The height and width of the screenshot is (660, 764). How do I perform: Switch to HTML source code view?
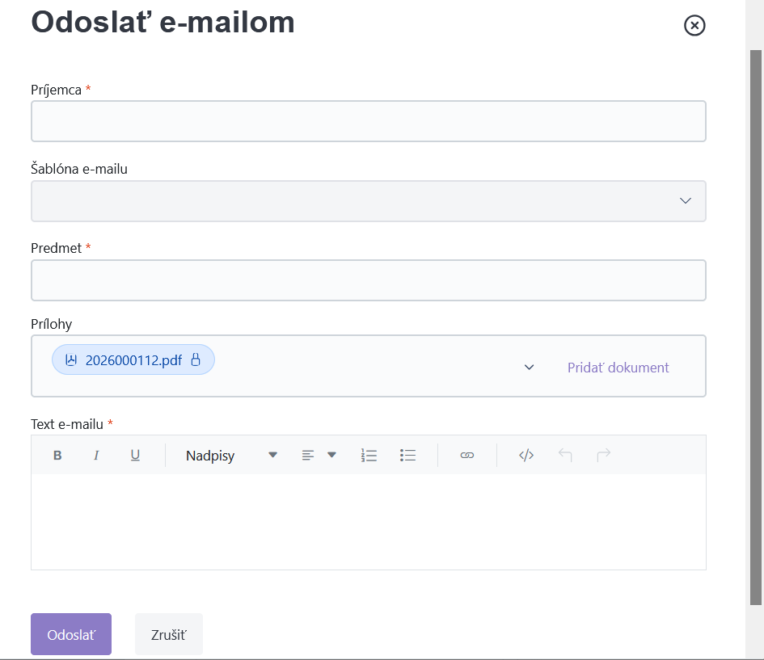[526, 455]
